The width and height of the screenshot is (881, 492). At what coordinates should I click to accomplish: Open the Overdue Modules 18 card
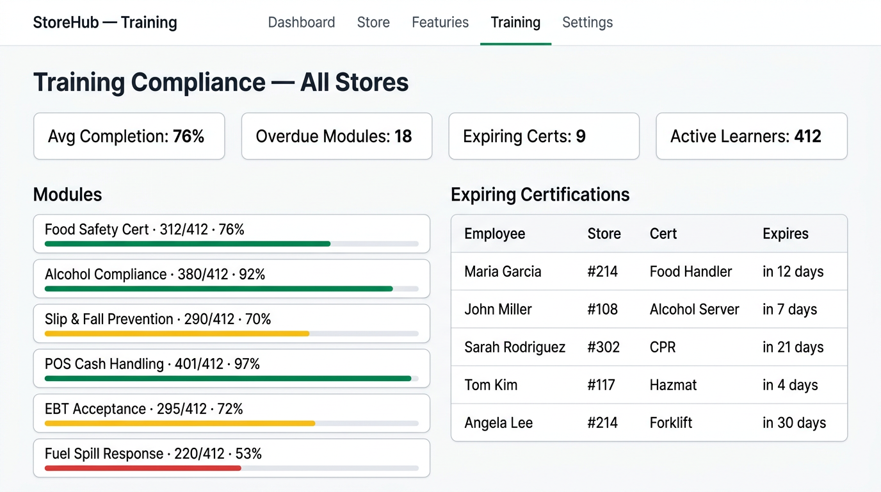pos(337,136)
